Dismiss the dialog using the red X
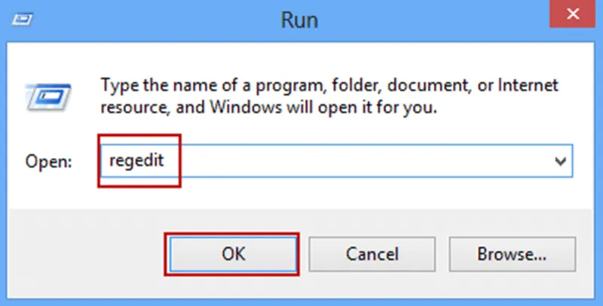 click(x=572, y=14)
